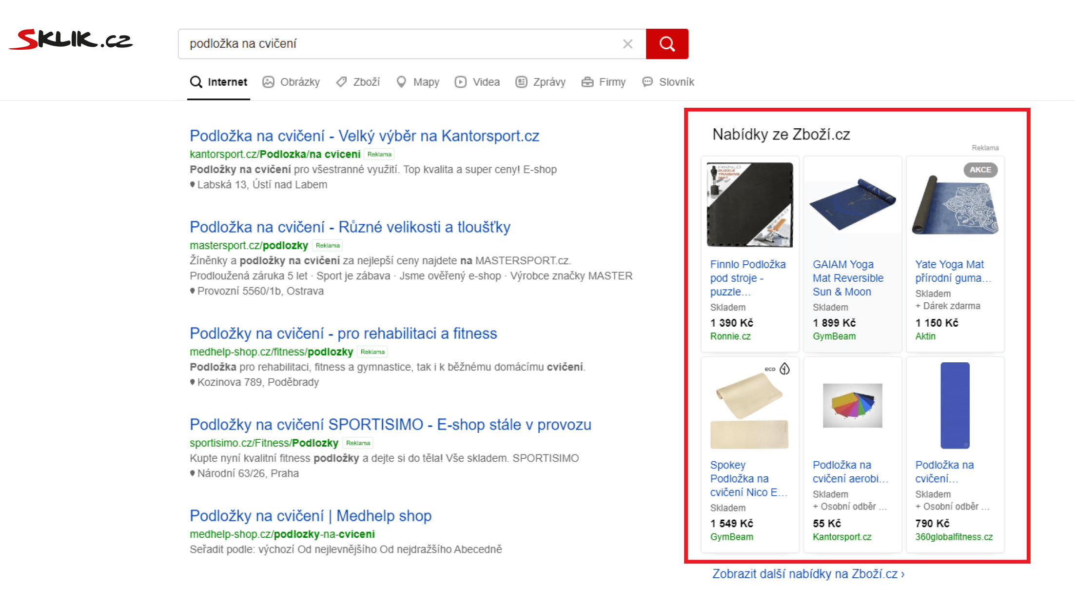Open the 790 Kč 'Podložka na cvičení…' title

(x=944, y=471)
